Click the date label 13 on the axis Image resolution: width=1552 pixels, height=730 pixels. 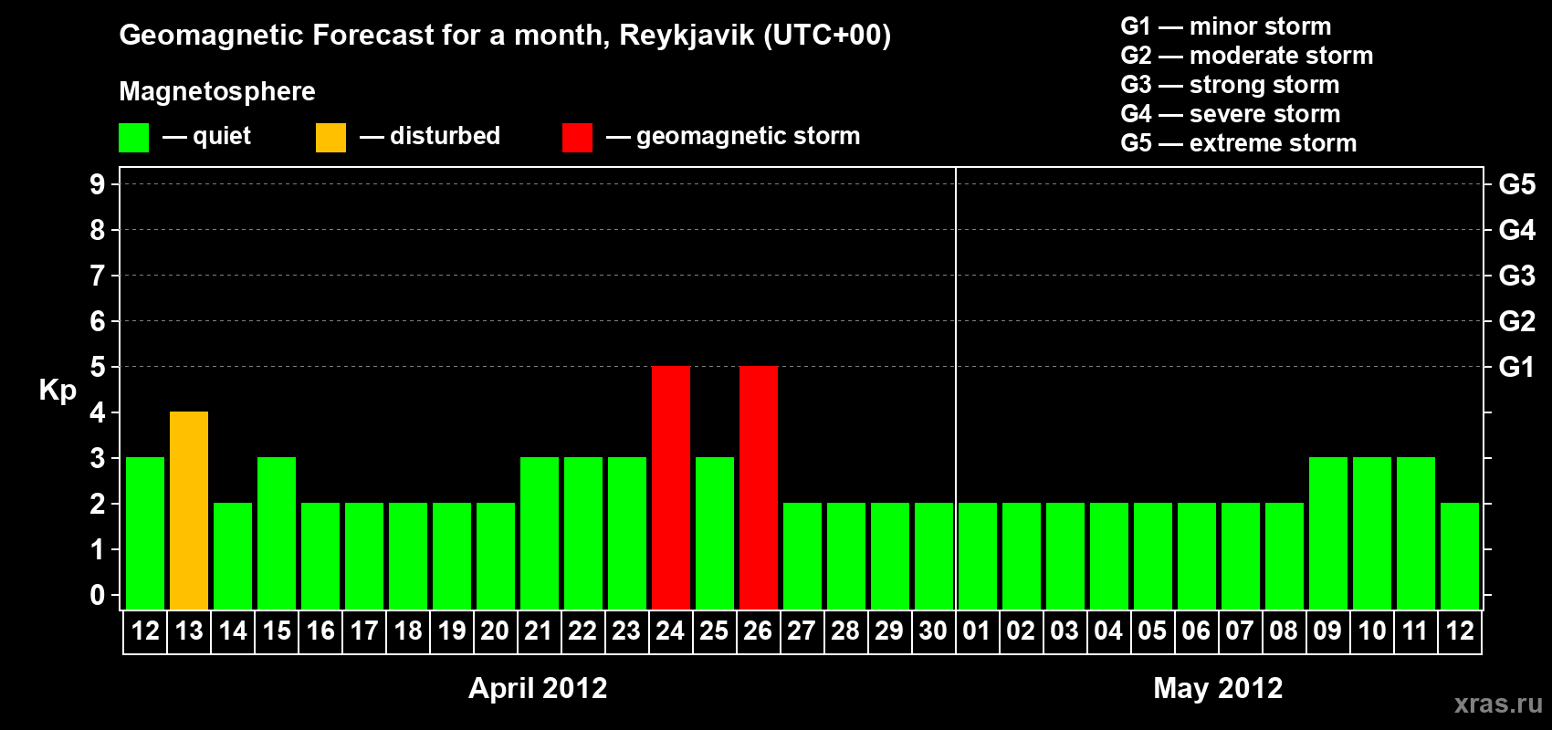click(x=189, y=631)
